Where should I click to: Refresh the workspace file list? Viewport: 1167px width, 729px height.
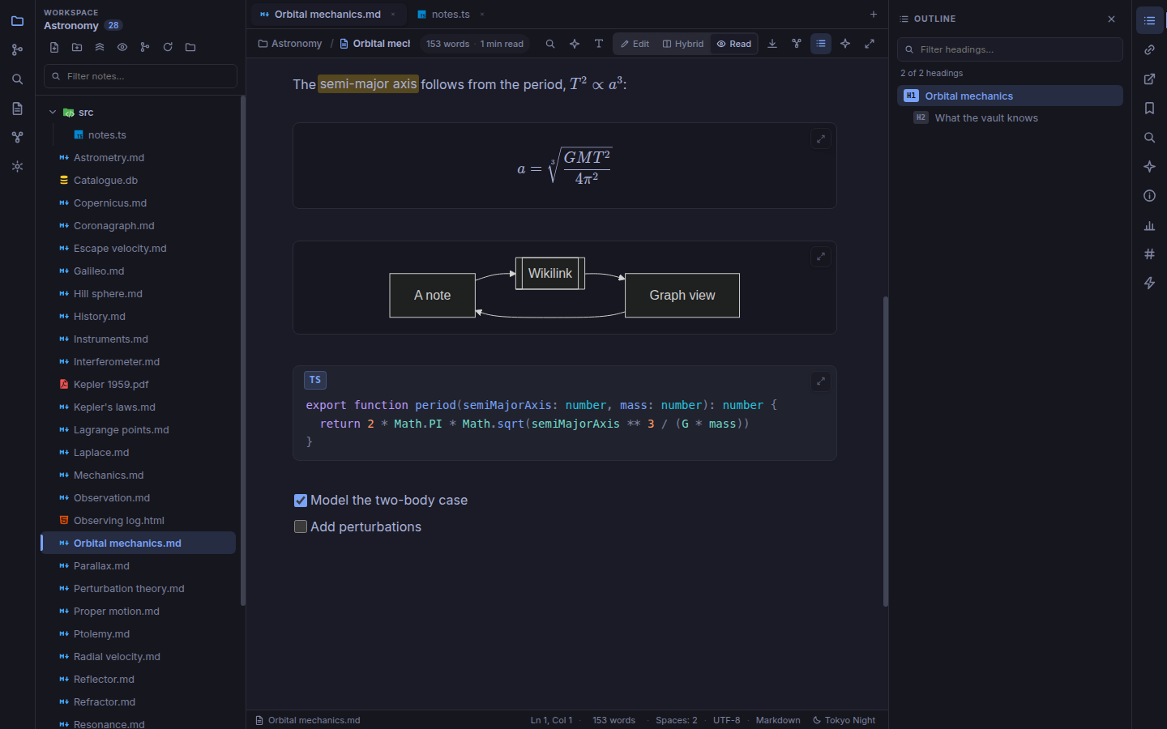pos(168,47)
